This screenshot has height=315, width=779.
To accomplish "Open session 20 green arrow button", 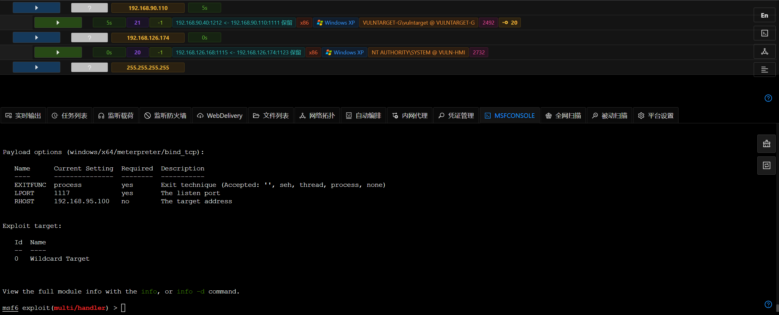I will click(x=58, y=53).
